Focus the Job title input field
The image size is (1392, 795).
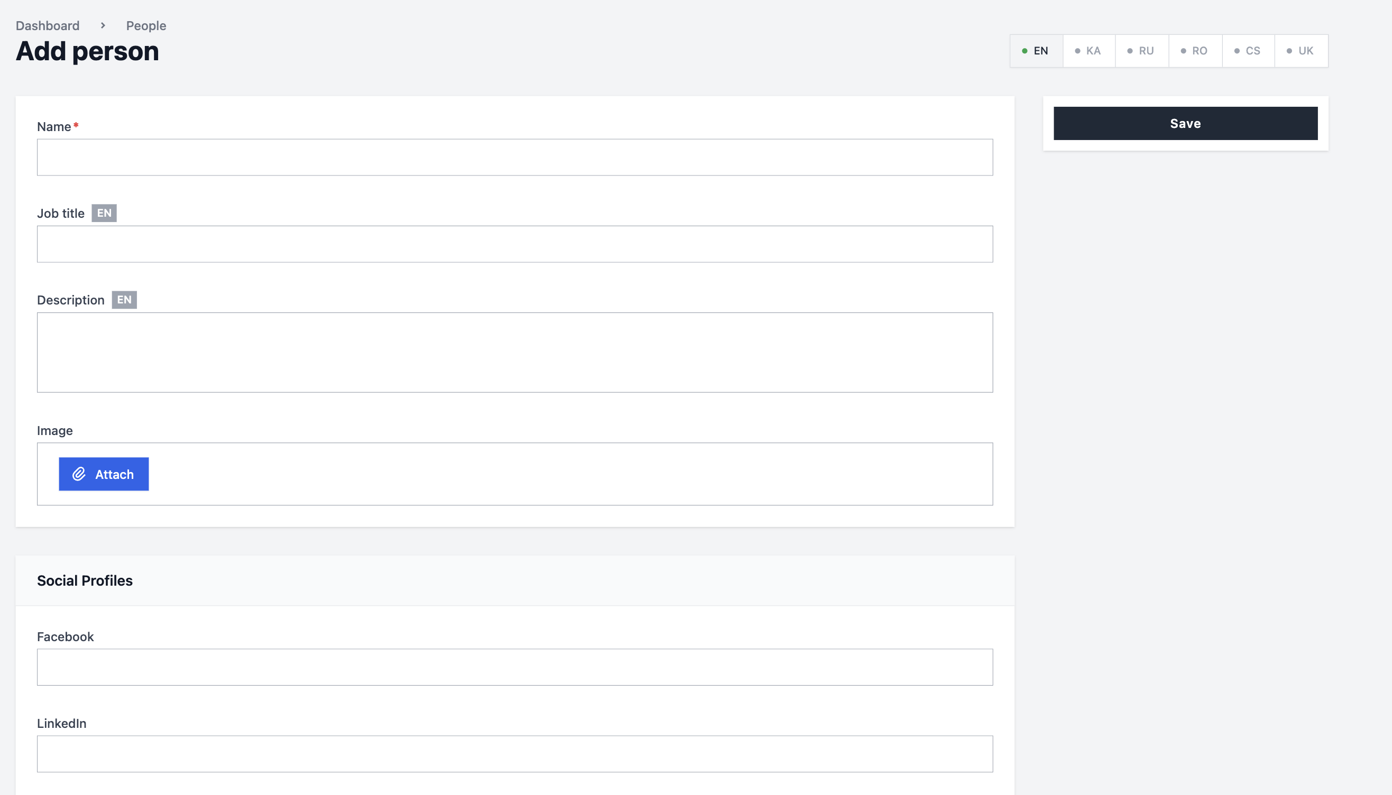coord(515,244)
